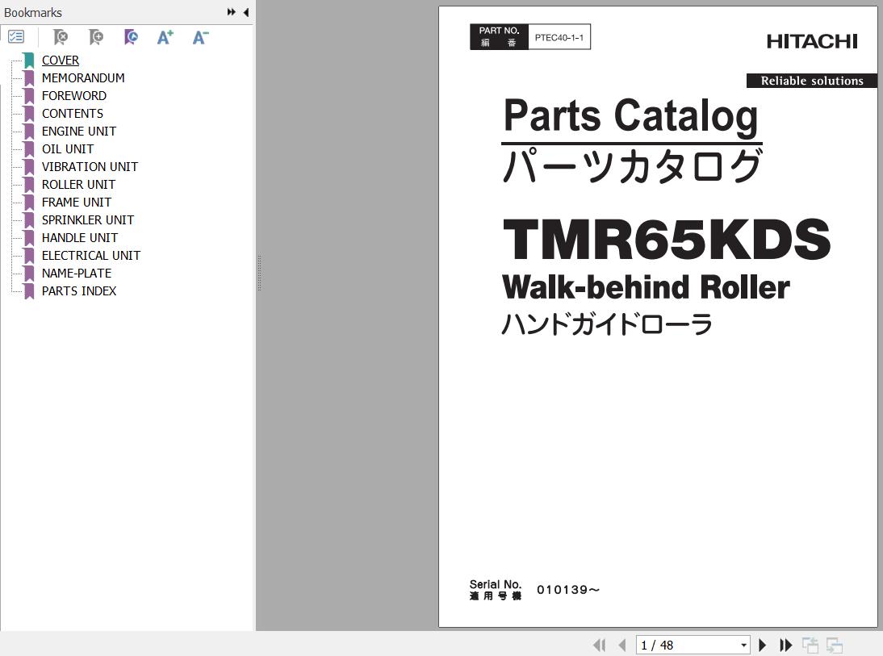Image resolution: width=883 pixels, height=656 pixels.
Task: Go to the previous page arrow
Action: tap(622, 645)
